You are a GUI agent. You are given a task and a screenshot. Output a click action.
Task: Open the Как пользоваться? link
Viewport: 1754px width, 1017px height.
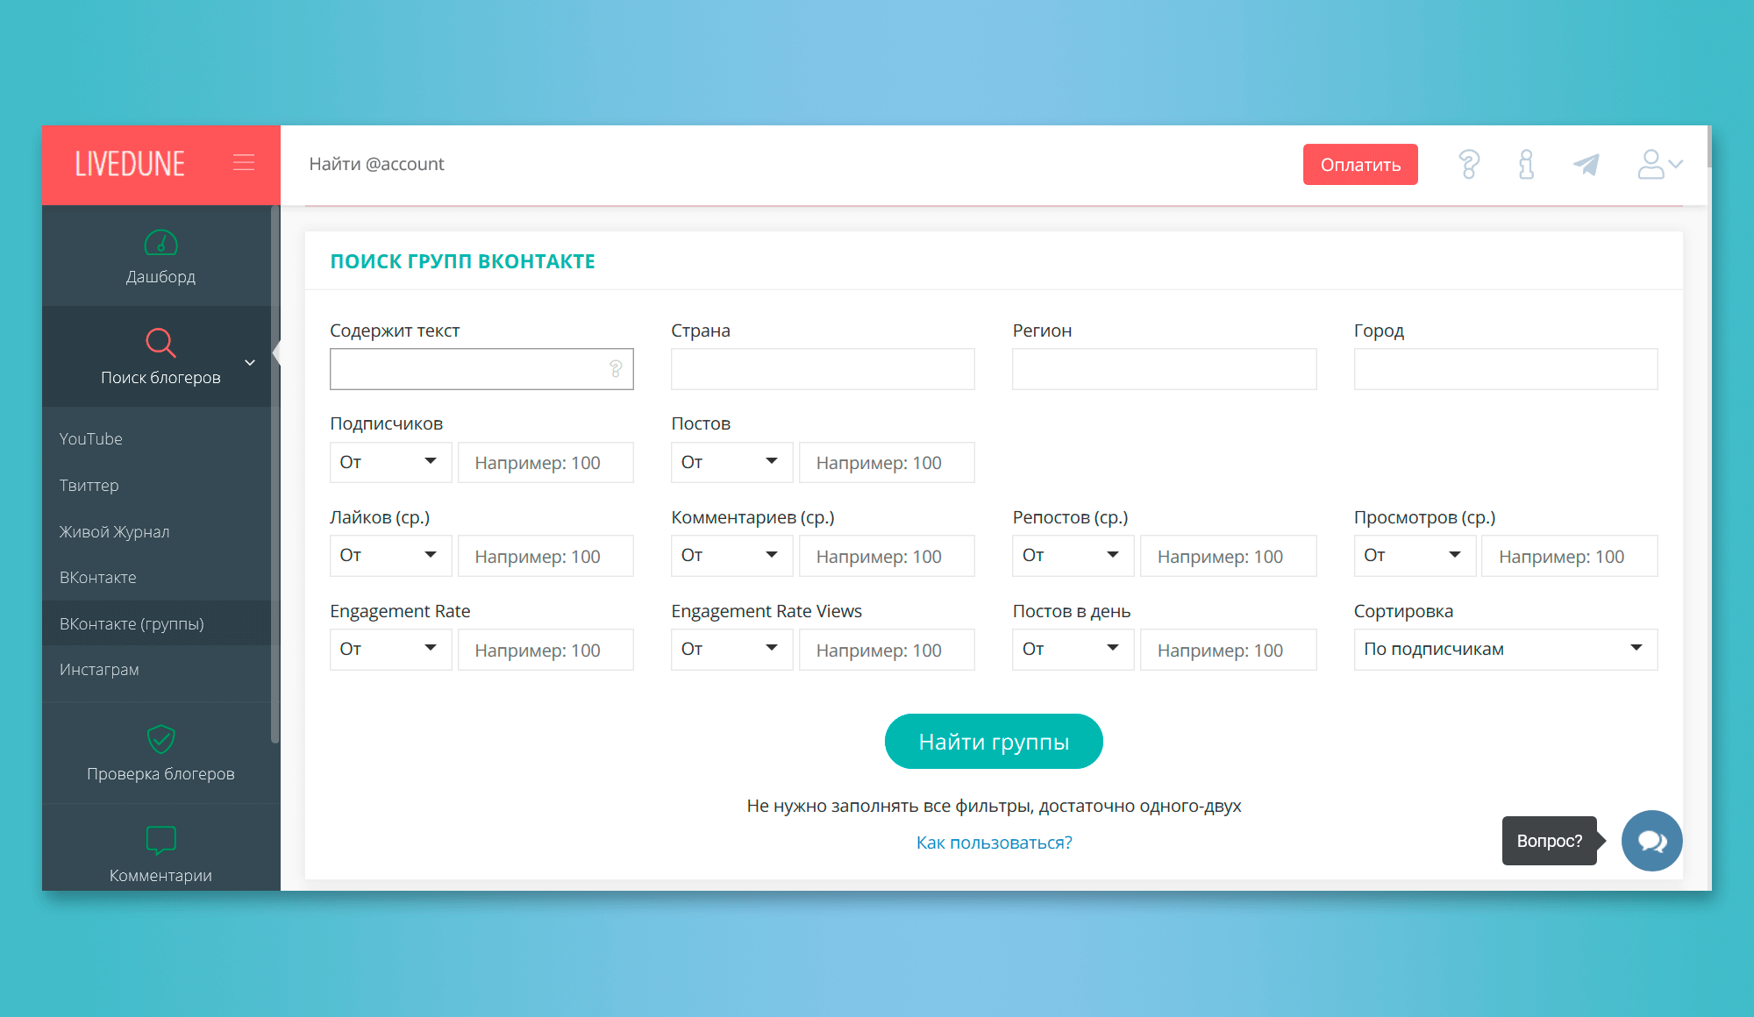click(994, 843)
